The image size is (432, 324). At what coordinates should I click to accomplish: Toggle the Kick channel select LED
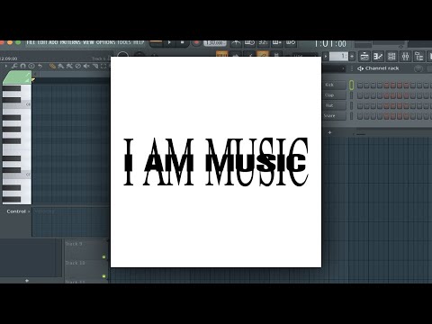click(351, 85)
